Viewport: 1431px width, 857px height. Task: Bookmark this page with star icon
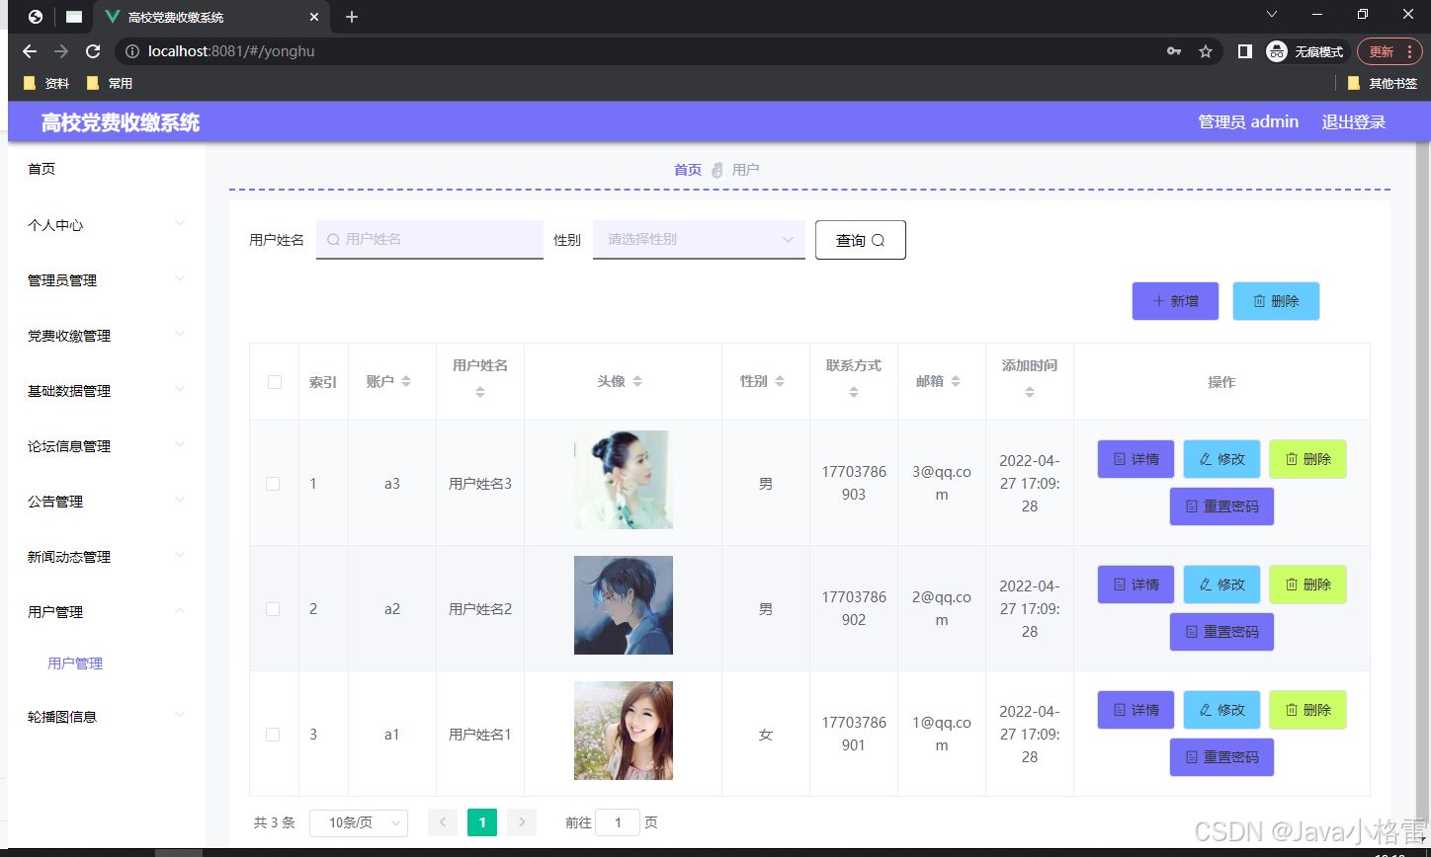pos(1206,51)
